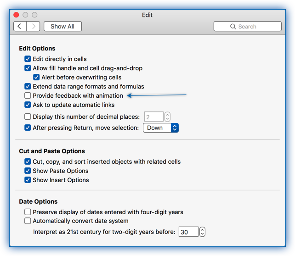Click the two-digit years value field showing 30

click(188, 232)
